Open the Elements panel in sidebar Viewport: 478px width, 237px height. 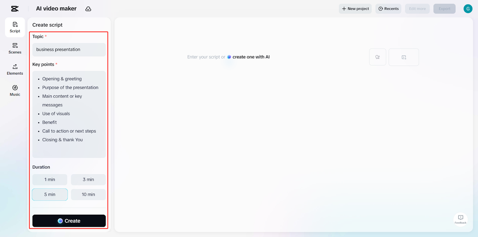[x=15, y=69]
